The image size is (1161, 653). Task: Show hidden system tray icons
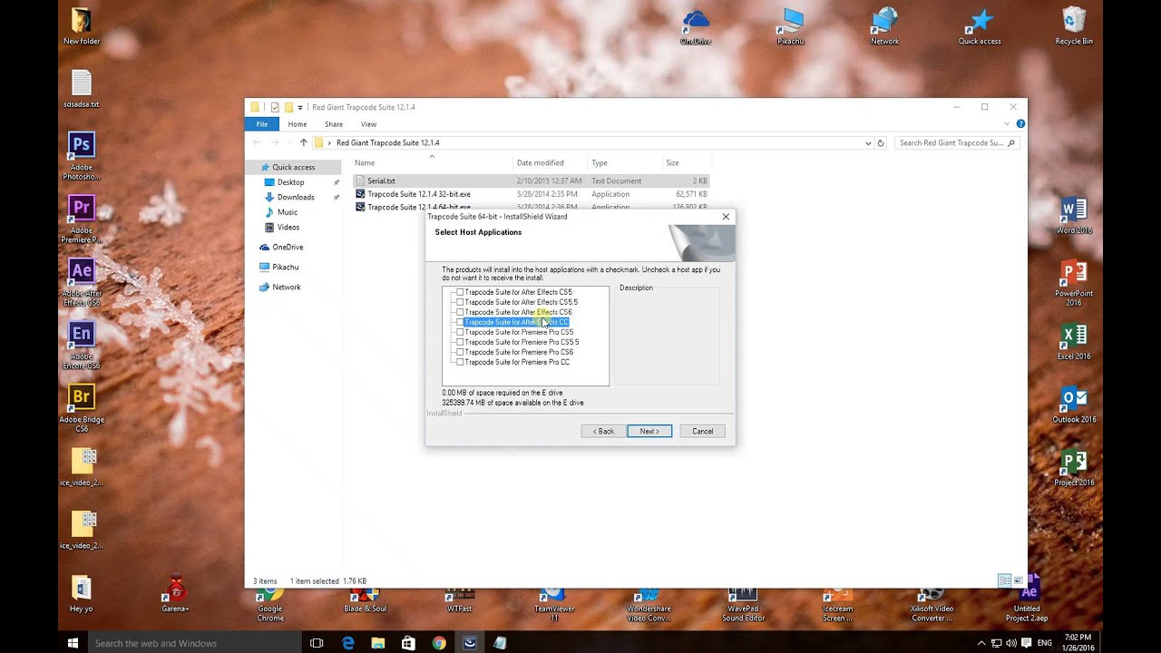tap(981, 643)
